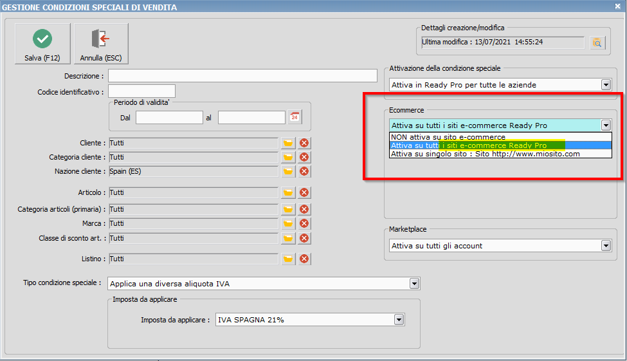Clear the Categoria articoli field with red X
The width and height of the screenshot is (627, 361).
[304, 209]
